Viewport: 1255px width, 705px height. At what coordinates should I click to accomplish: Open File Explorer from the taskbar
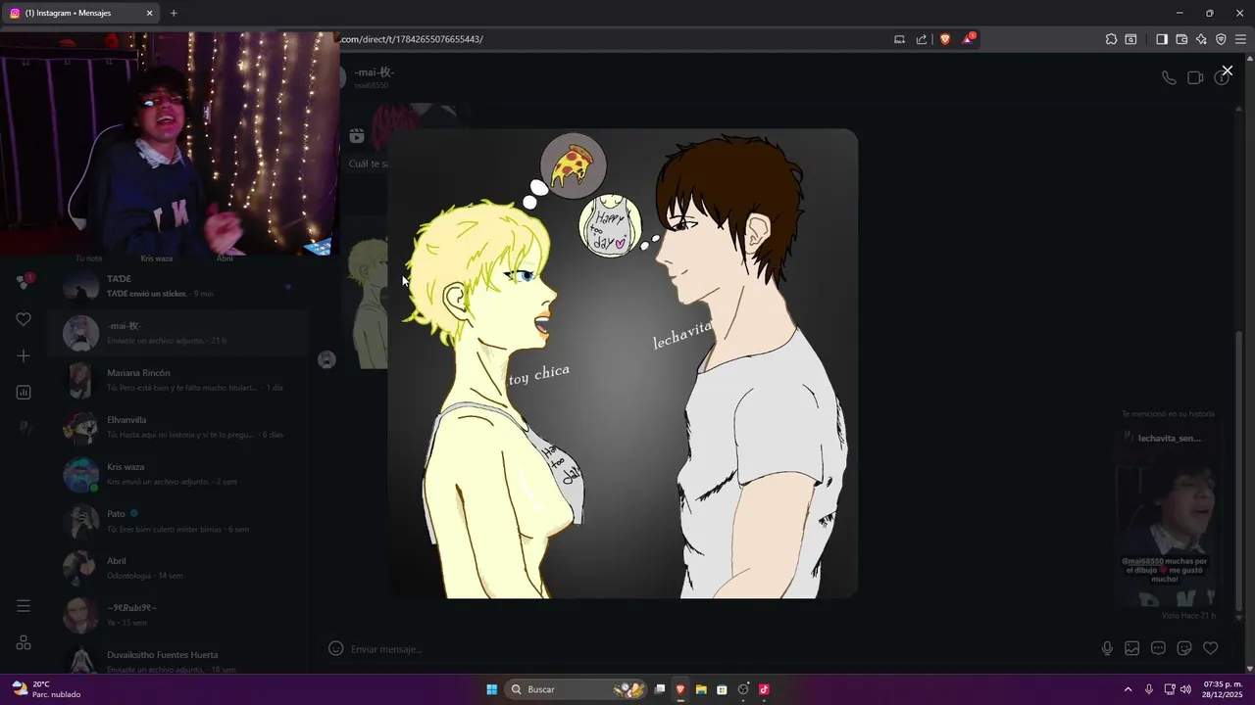point(701,689)
